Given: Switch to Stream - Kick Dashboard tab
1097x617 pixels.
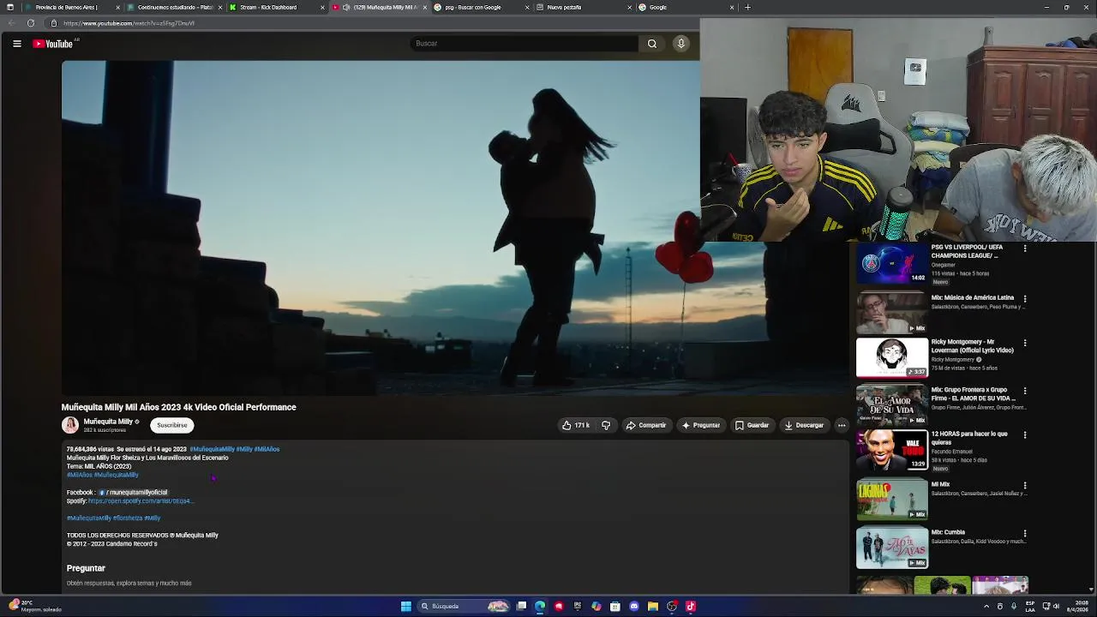Looking at the screenshot, I should (x=276, y=7).
